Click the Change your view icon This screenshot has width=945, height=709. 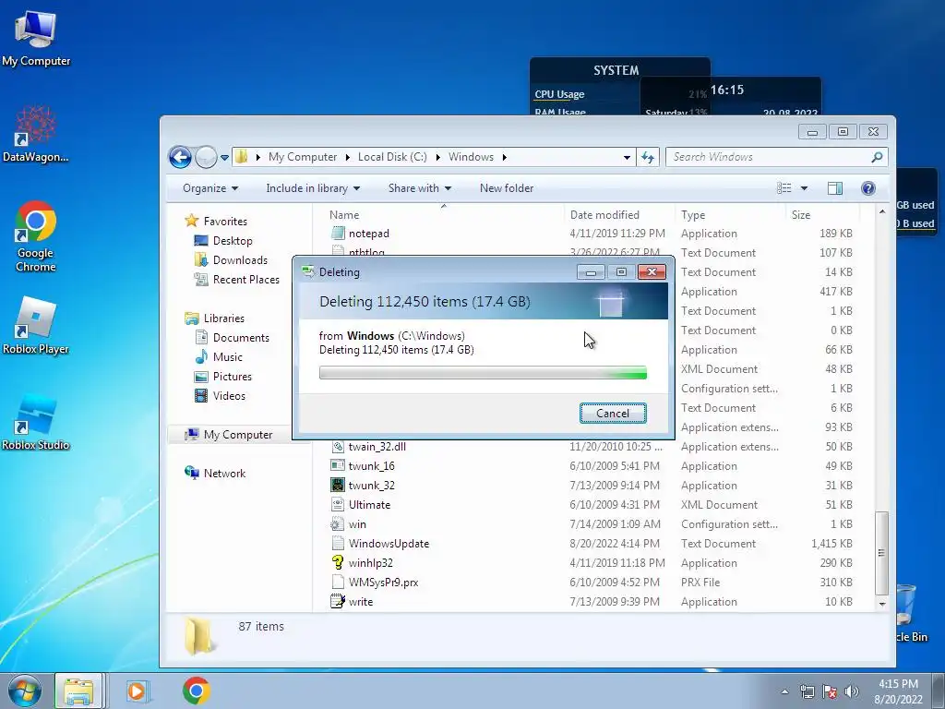784,188
